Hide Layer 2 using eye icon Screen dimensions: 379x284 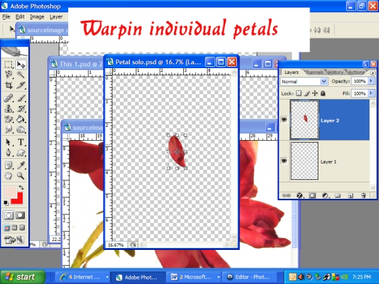coord(284,119)
